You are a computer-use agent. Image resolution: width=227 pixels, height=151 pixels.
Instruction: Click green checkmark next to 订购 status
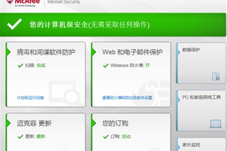tap(106, 137)
